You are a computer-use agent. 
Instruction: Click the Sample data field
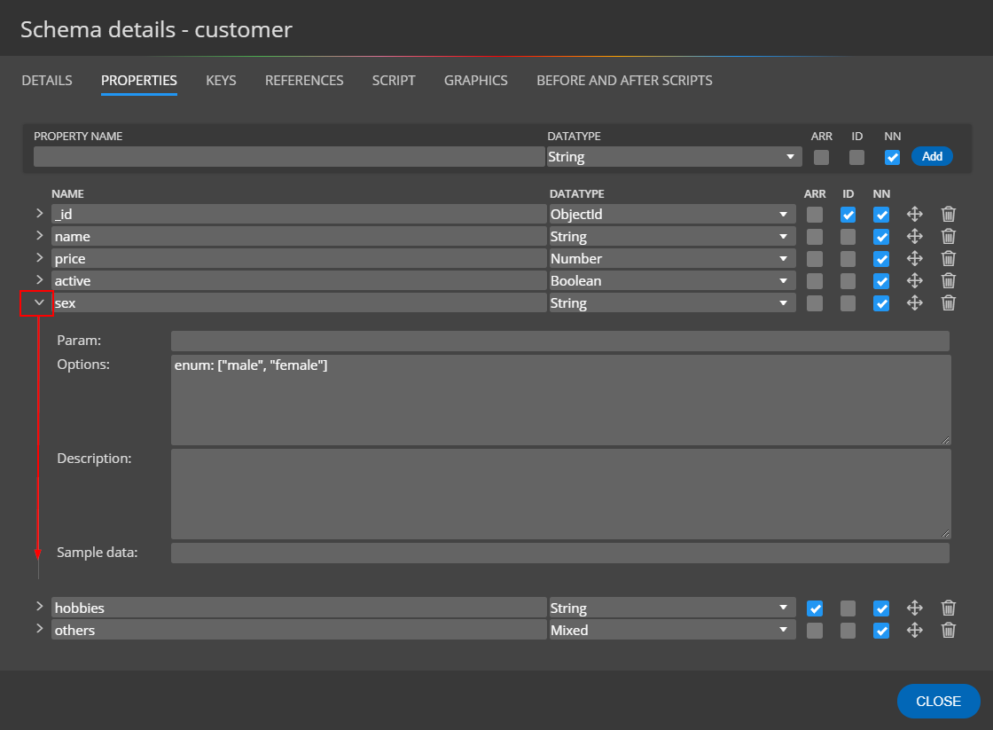pos(559,553)
